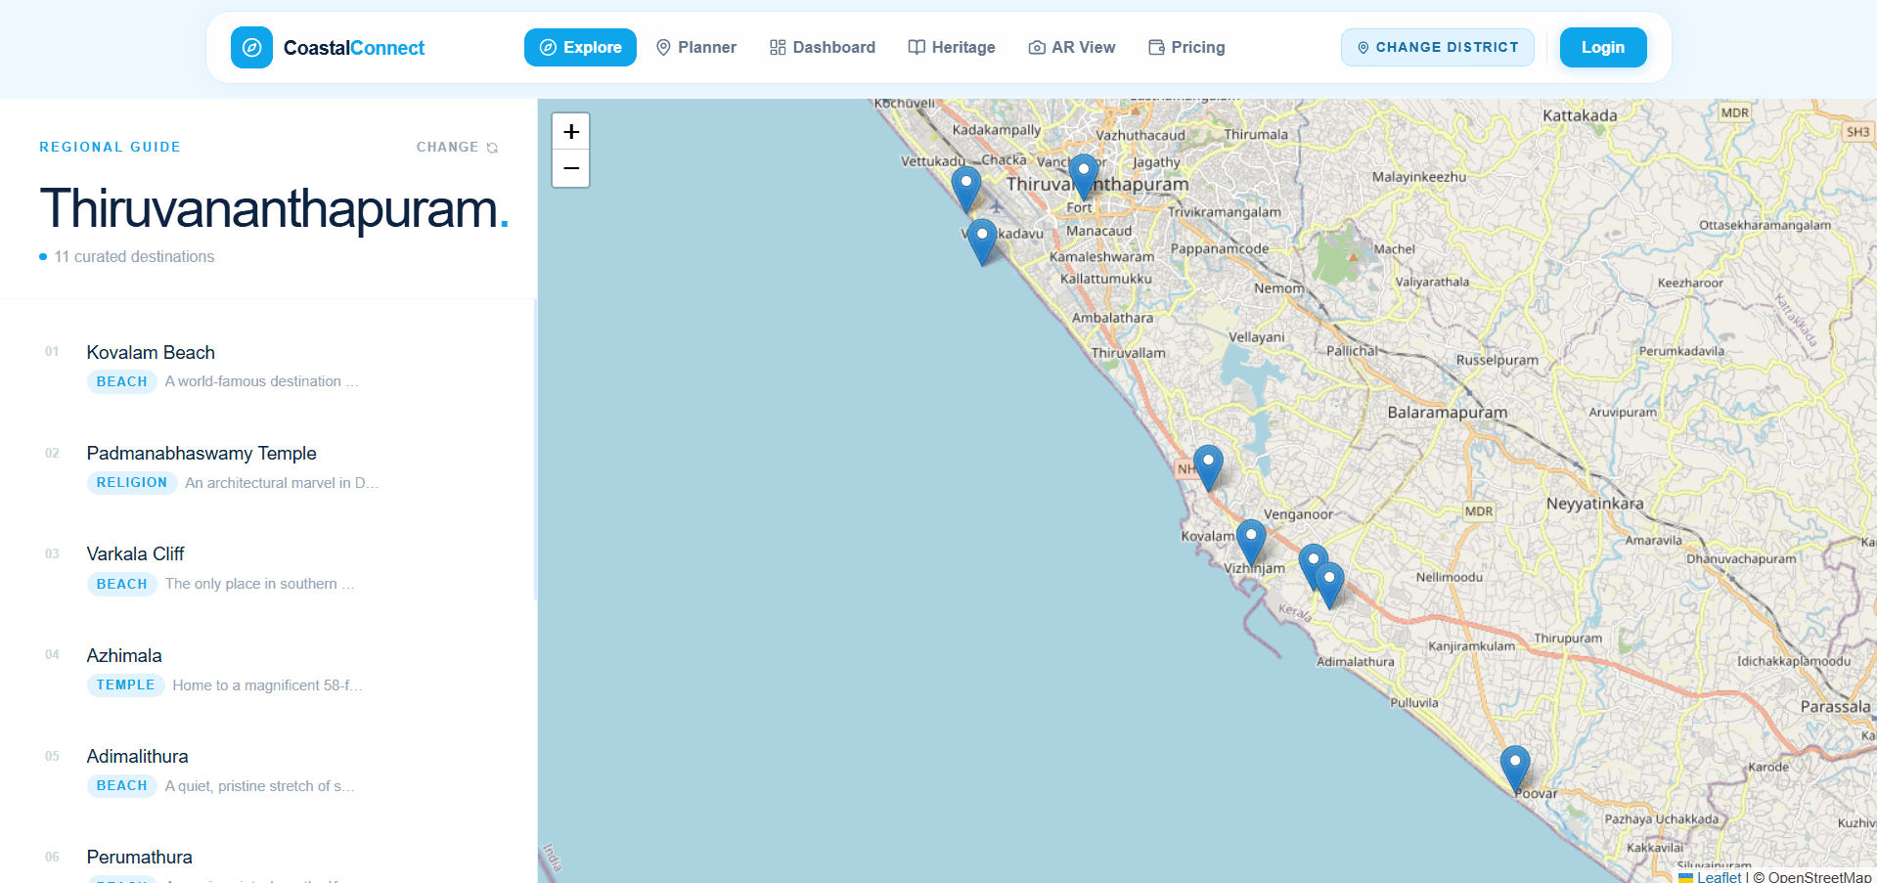
Task: Click the refresh icon beside CHANGE
Action: (492, 147)
